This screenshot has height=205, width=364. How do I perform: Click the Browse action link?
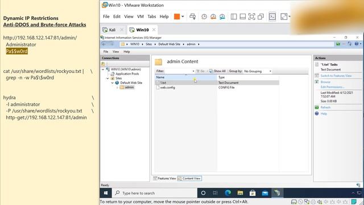325,82
